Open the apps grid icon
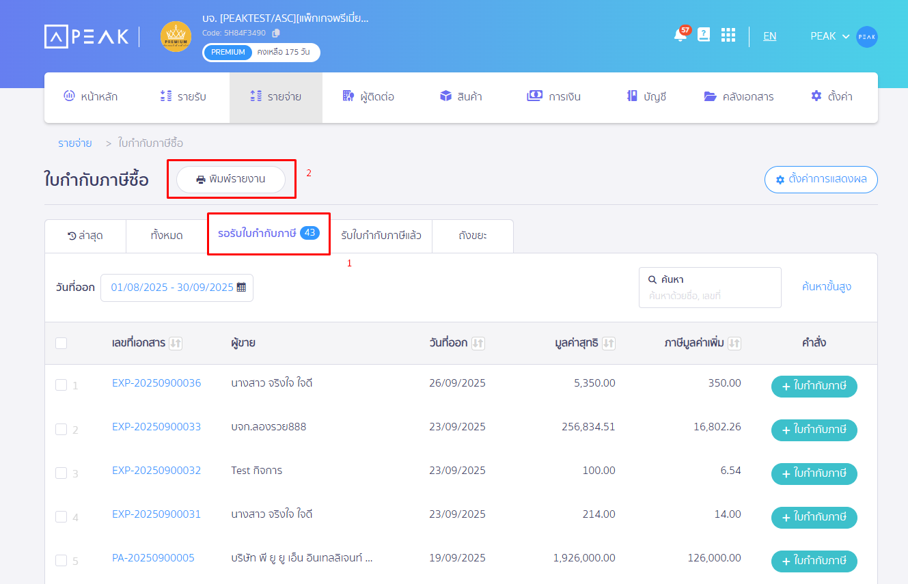The width and height of the screenshot is (908, 584). point(728,36)
